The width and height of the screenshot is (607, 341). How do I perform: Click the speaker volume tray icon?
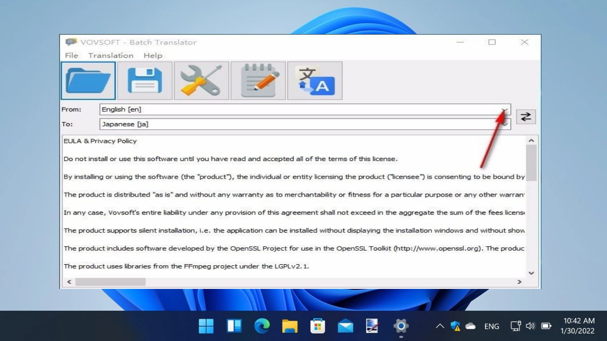530,326
